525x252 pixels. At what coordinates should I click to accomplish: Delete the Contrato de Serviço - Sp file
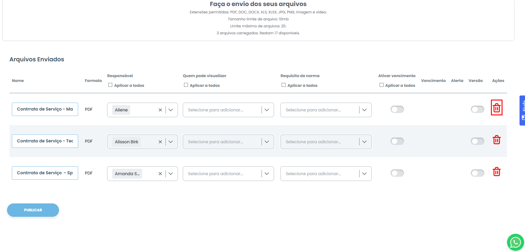coord(496,172)
